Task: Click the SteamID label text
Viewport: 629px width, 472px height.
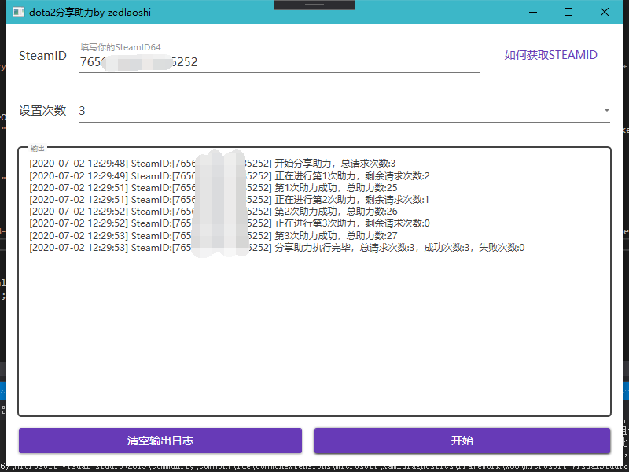Action: click(42, 55)
